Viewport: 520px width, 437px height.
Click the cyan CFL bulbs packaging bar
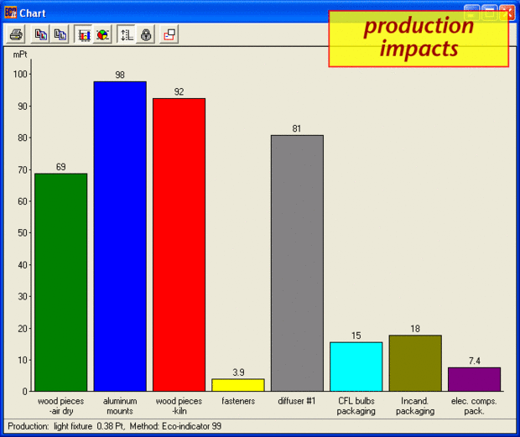[356, 367]
